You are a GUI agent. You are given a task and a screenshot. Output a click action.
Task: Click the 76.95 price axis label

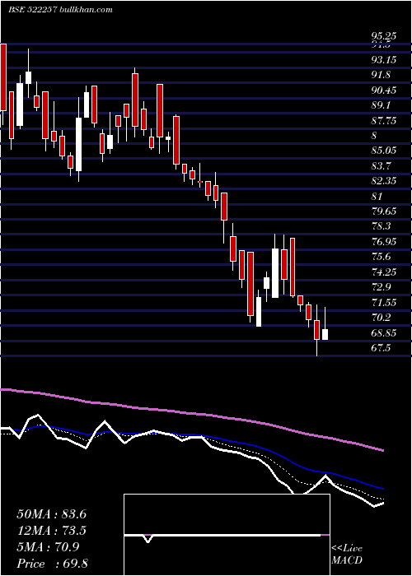coord(384,242)
